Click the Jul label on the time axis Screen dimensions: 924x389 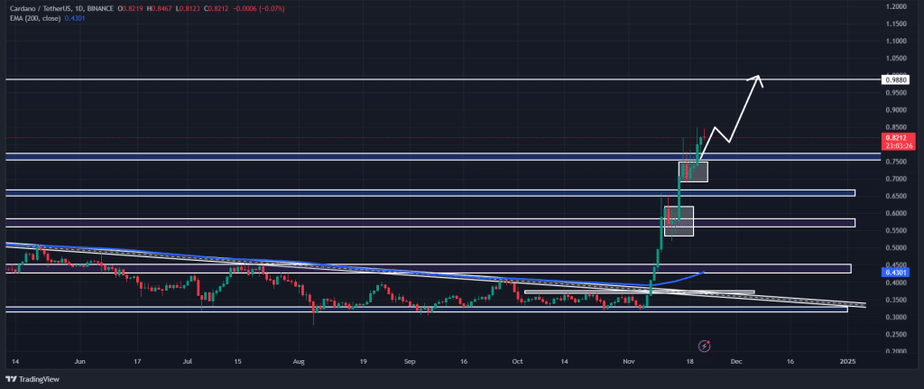point(189,361)
